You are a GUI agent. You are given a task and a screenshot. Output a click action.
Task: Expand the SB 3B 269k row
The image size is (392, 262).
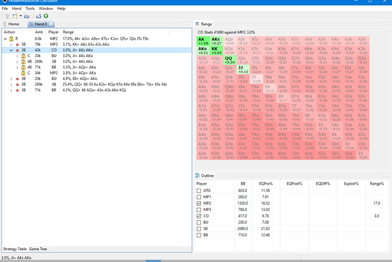(x=11, y=85)
